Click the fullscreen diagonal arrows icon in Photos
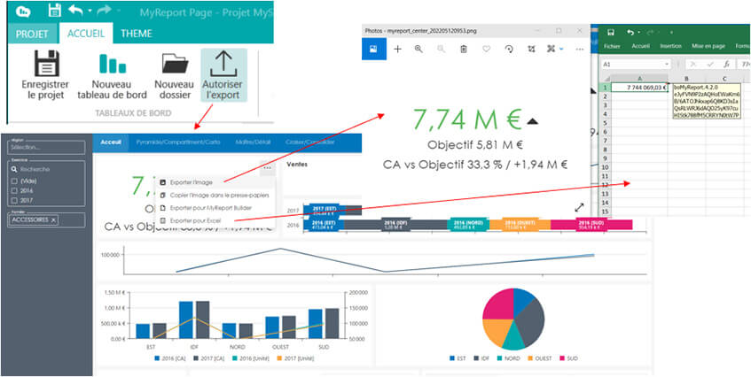Image resolution: width=751 pixels, height=377 pixels. [x=580, y=207]
